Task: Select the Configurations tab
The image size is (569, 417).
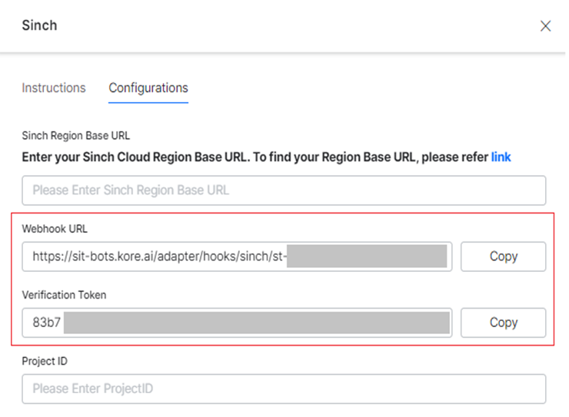Action: pos(148,88)
